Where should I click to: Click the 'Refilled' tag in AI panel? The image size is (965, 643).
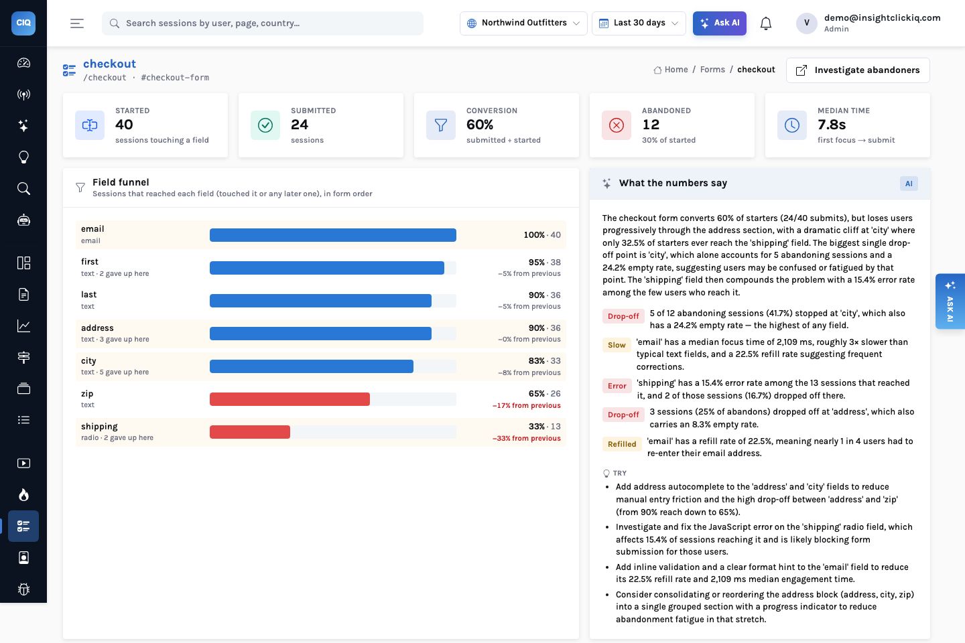tap(622, 444)
